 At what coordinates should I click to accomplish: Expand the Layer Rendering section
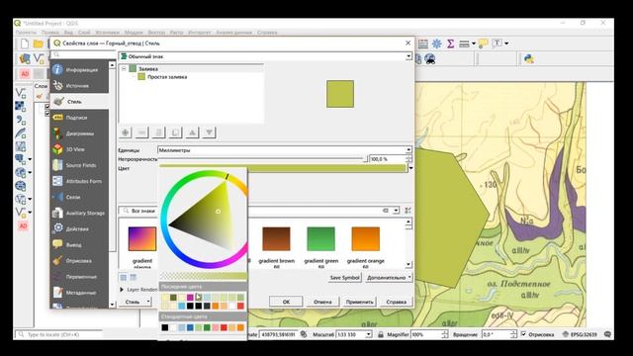(x=122, y=290)
